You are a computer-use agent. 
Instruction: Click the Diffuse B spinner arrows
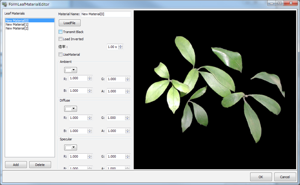tap(90, 131)
